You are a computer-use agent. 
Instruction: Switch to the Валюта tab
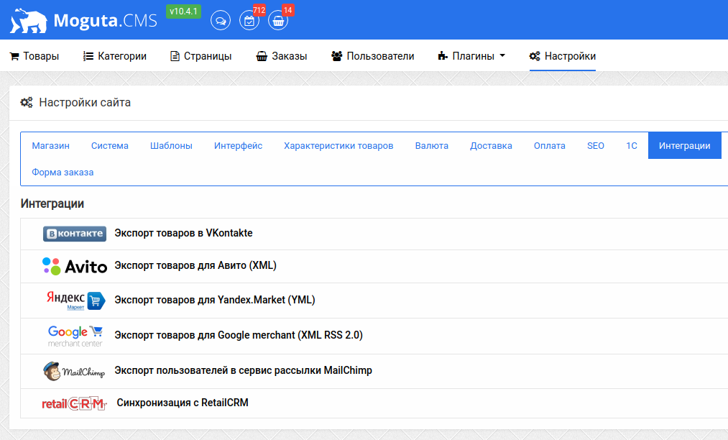432,146
